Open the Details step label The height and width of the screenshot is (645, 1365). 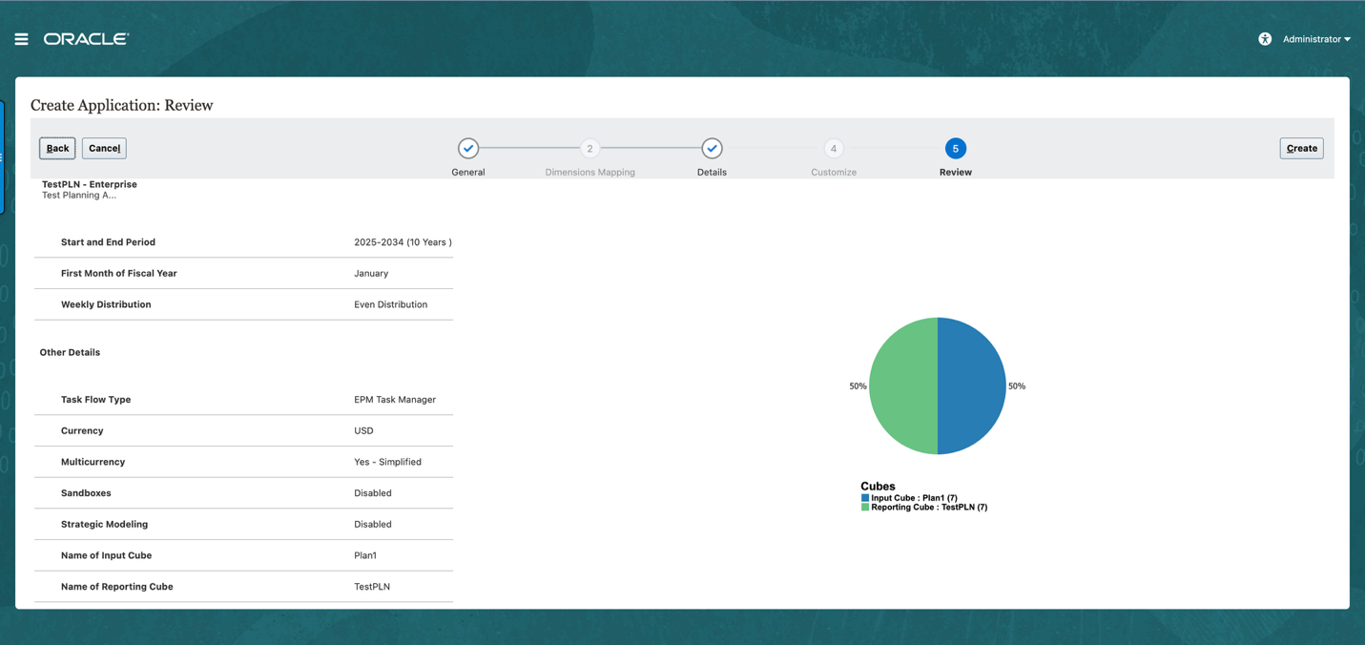click(x=712, y=173)
